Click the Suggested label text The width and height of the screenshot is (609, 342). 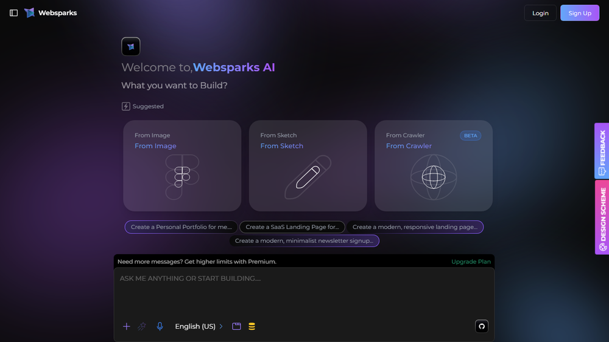point(148,106)
